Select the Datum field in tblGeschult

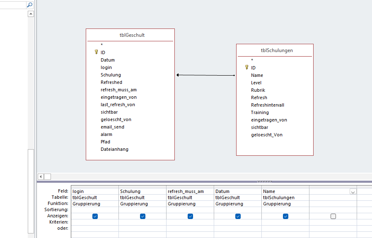coord(108,60)
